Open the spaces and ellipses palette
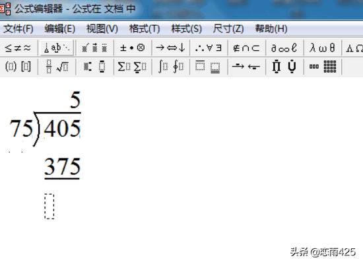The image size is (363, 264). [x=57, y=48]
